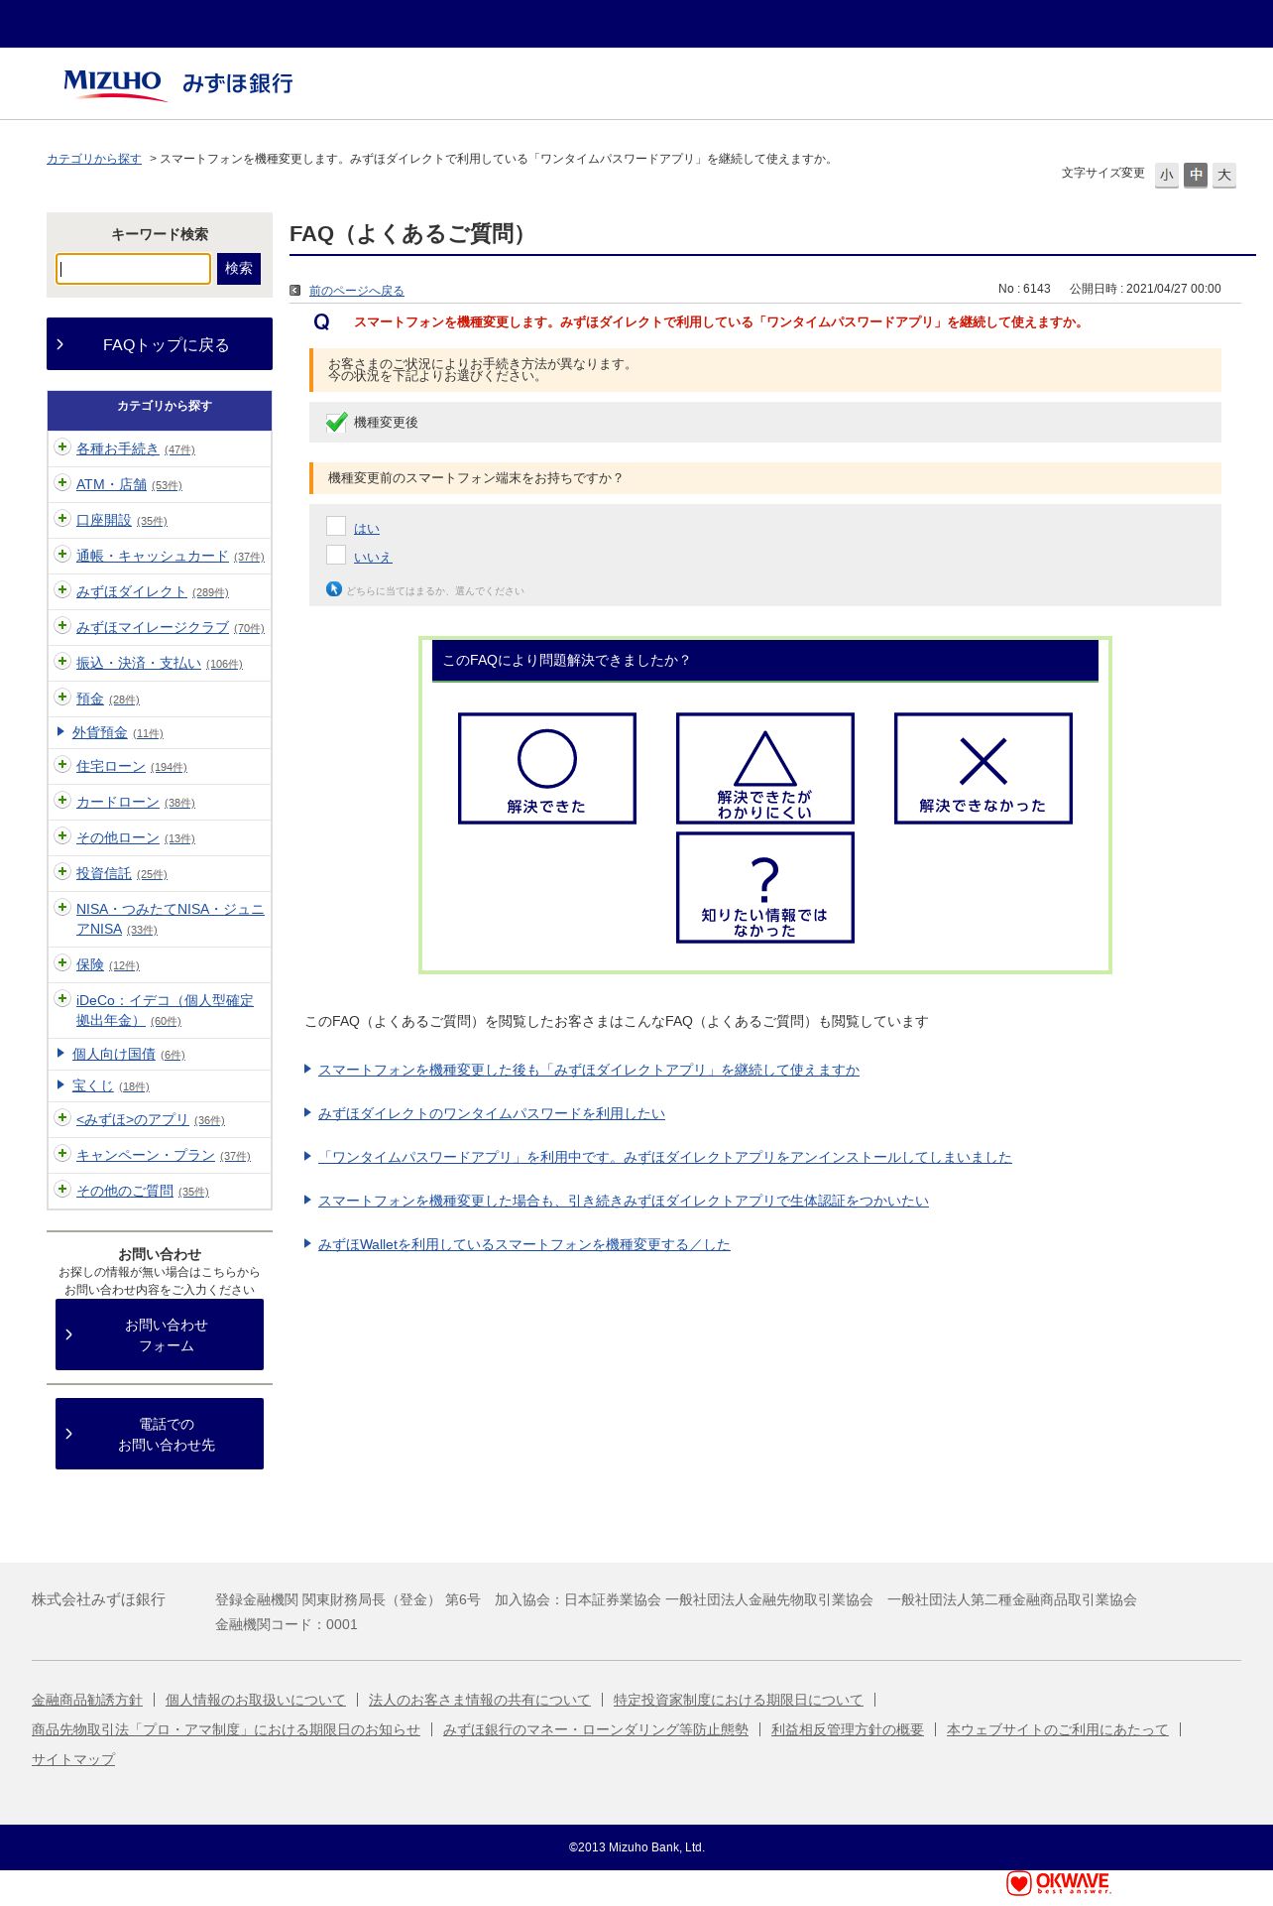Screen dimensions: 1273x1906
Task: Click plus icon next to <みずほ>のアプリ
Action: tap(62, 1118)
